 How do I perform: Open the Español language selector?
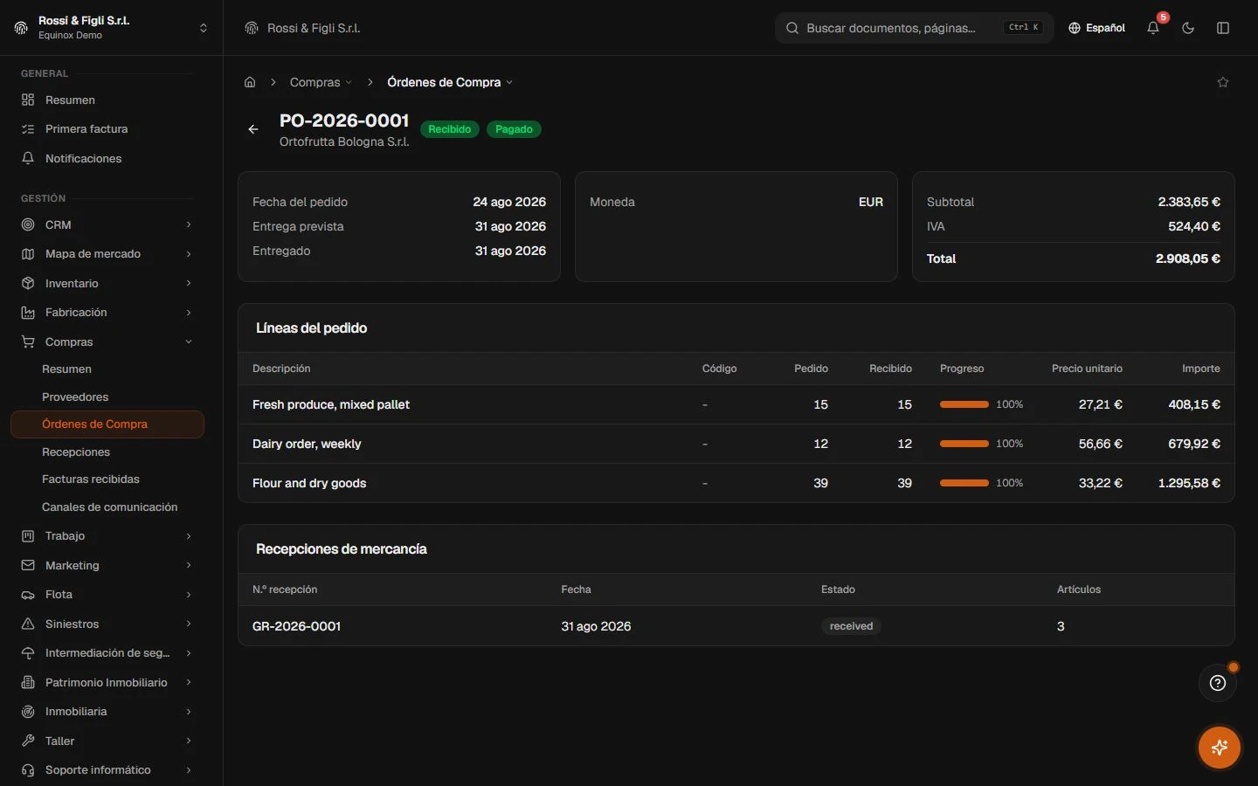coord(1097,28)
